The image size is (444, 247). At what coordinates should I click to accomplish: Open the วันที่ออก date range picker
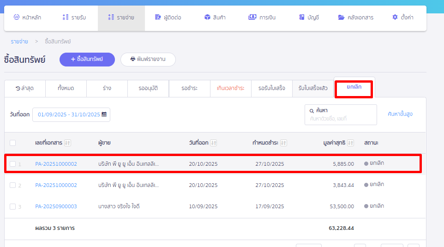click(x=69, y=114)
